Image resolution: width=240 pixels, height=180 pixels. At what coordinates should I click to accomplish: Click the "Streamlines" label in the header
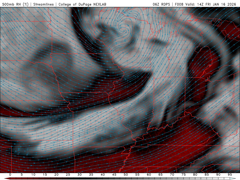coord(43,4)
